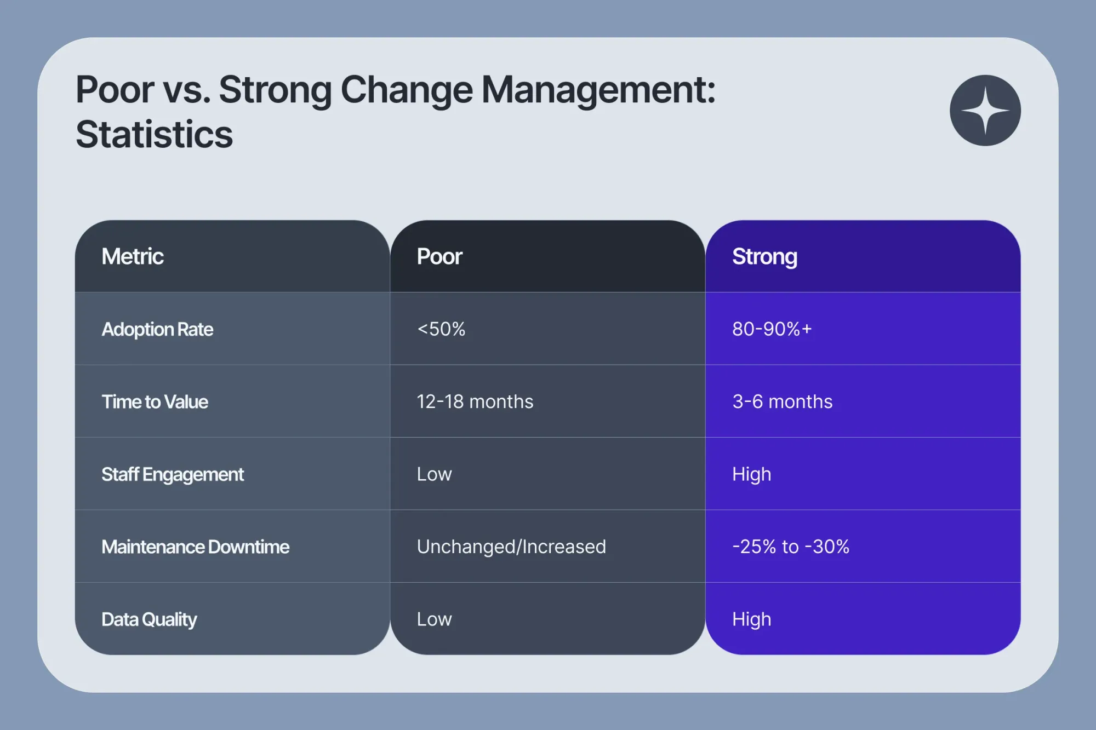Screen dimensions: 1096x730
Task: Select High value for Data Quality
Action: click(751, 619)
